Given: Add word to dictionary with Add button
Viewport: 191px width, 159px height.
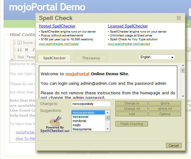Looking at the screenshot, I should [132, 114].
